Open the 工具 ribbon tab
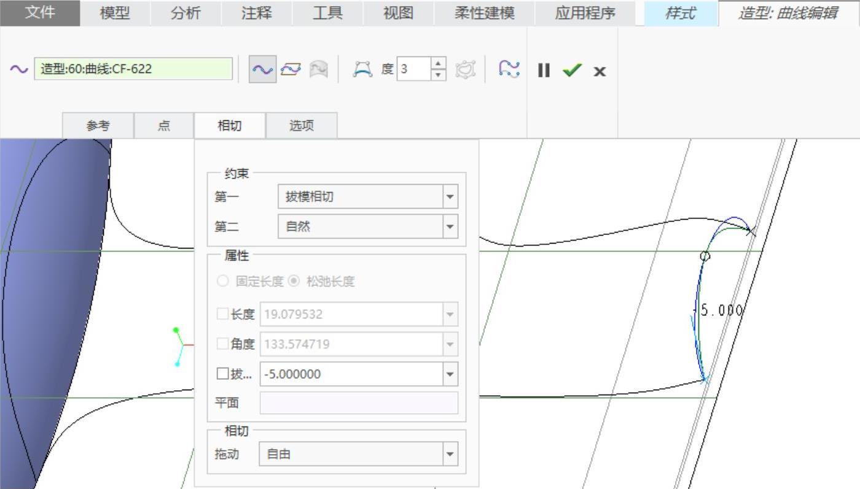Image resolution: width=860 pixels, height=489 pixels. pos(327,13)
